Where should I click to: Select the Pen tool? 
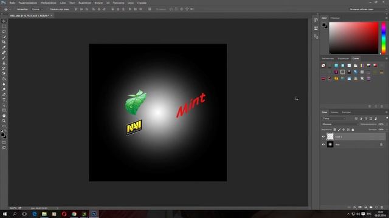4,94
